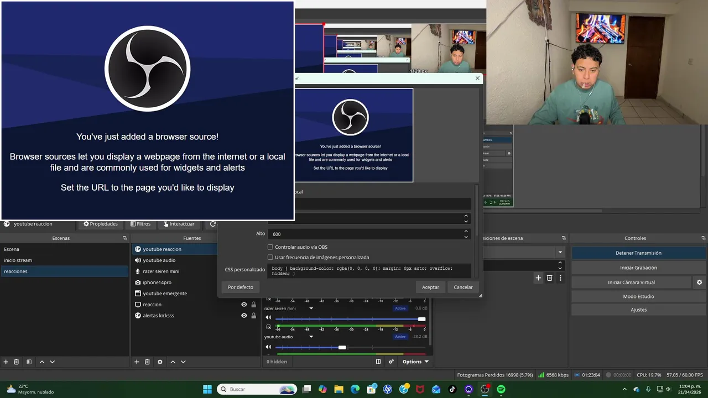
Task: Open youtube audio mixer dropdown
Action: tap(311, 337)
